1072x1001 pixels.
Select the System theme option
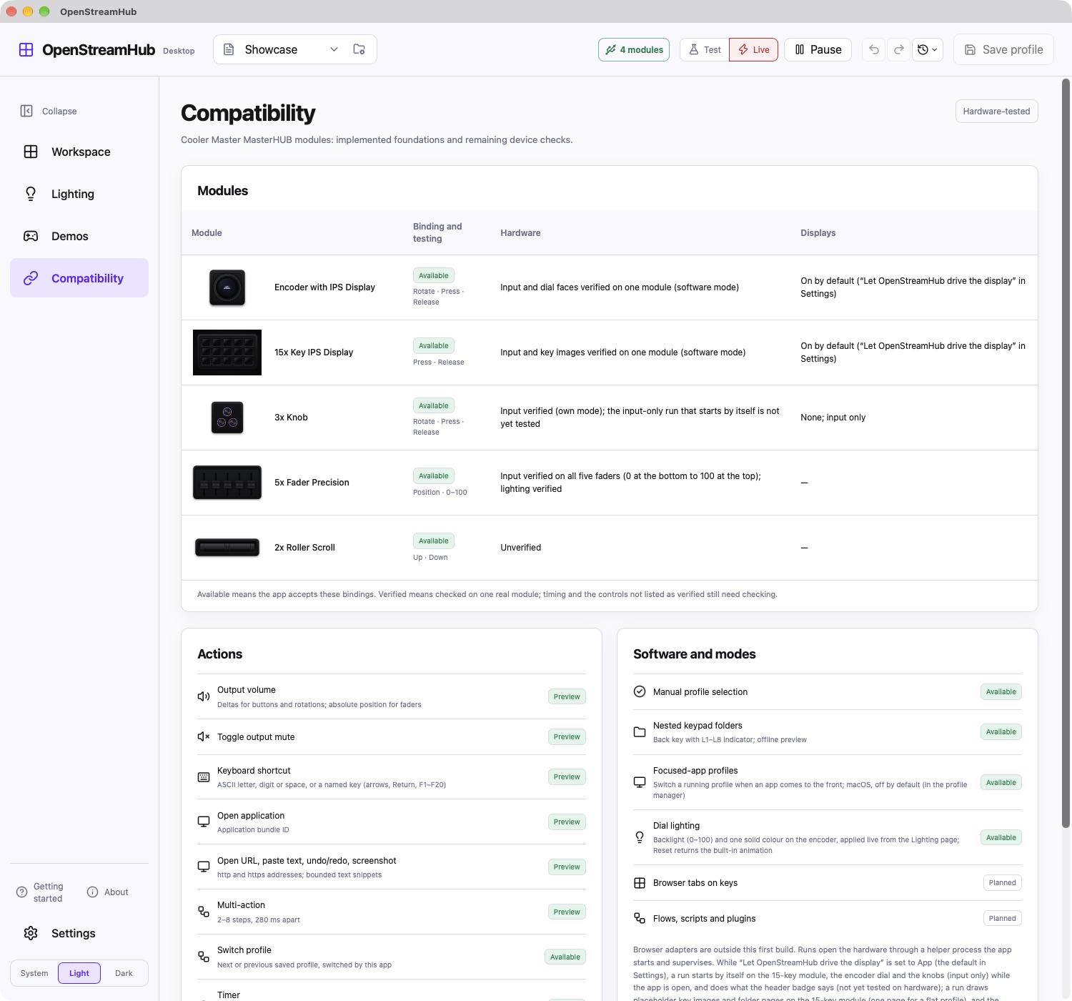pyautogui.click(x=34, y=973)
